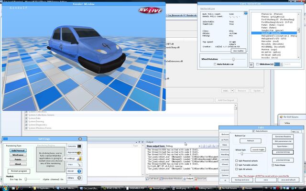Toggle the Help balloons checkbox
Screen dimensions: 306x191
253,131
